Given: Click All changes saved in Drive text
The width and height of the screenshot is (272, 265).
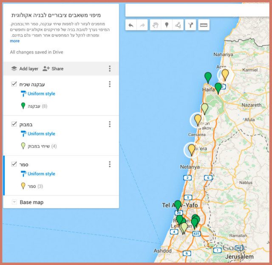Looking at the screenshot, I should (x=37, y=52).
